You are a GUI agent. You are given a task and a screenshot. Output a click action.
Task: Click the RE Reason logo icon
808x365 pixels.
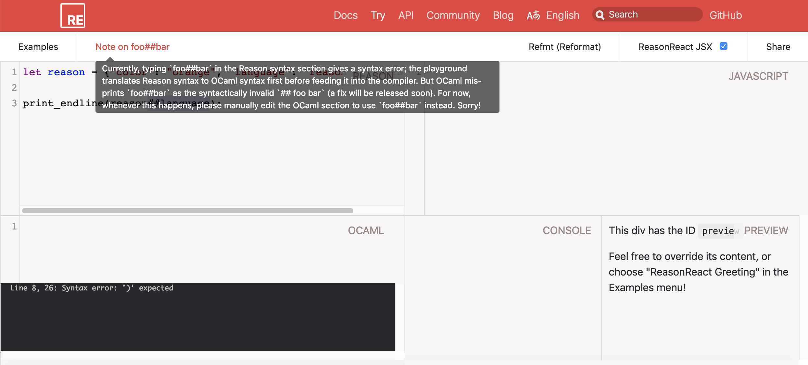(73, 16)
